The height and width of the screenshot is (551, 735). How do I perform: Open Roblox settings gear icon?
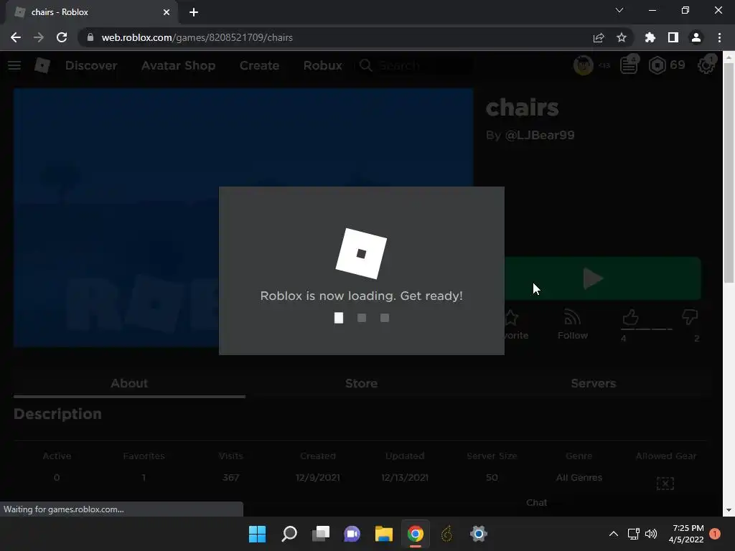[x=706, y=65]
